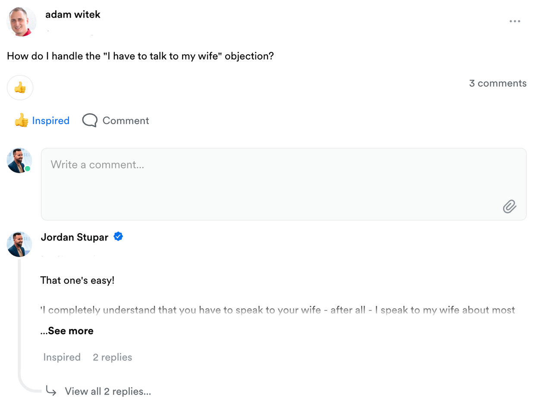Expand the comment with See more

(67, 331)
